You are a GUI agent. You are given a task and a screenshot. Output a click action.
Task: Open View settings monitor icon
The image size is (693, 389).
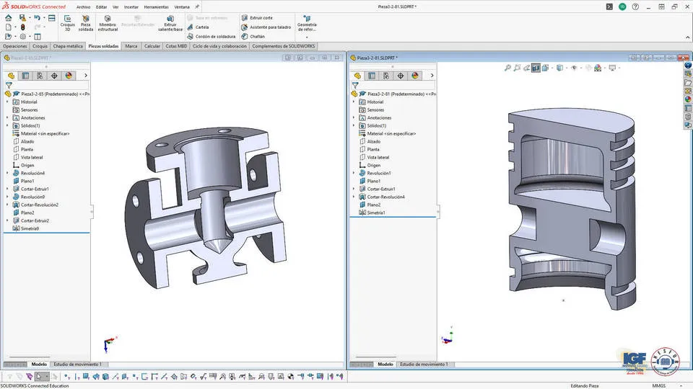point(613,68)
